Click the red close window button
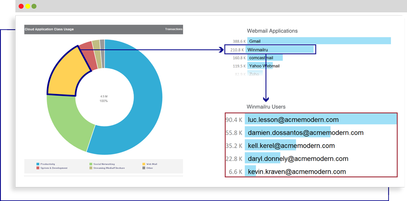 [21, 6]
